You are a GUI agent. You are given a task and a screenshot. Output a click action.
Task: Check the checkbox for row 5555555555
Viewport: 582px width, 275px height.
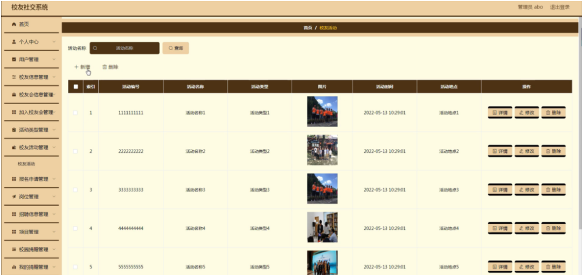point(75,267)
